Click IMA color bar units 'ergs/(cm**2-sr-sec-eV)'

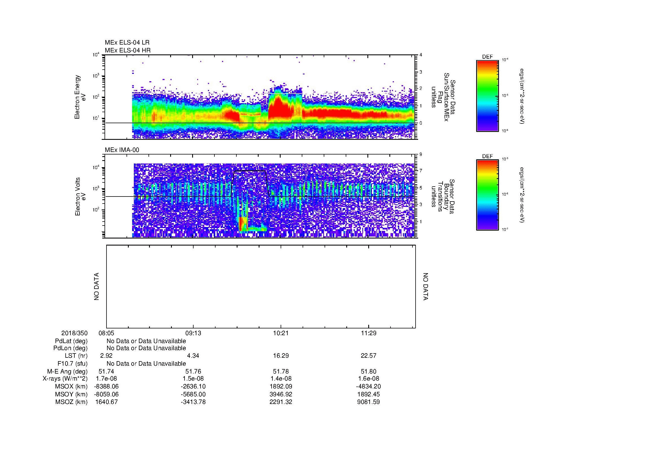522,195
